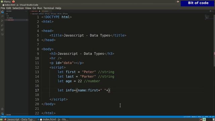Click the HTML language mode status item
Image resolution: width=215 pixels, height=121 pixels.
coord(206,117)
